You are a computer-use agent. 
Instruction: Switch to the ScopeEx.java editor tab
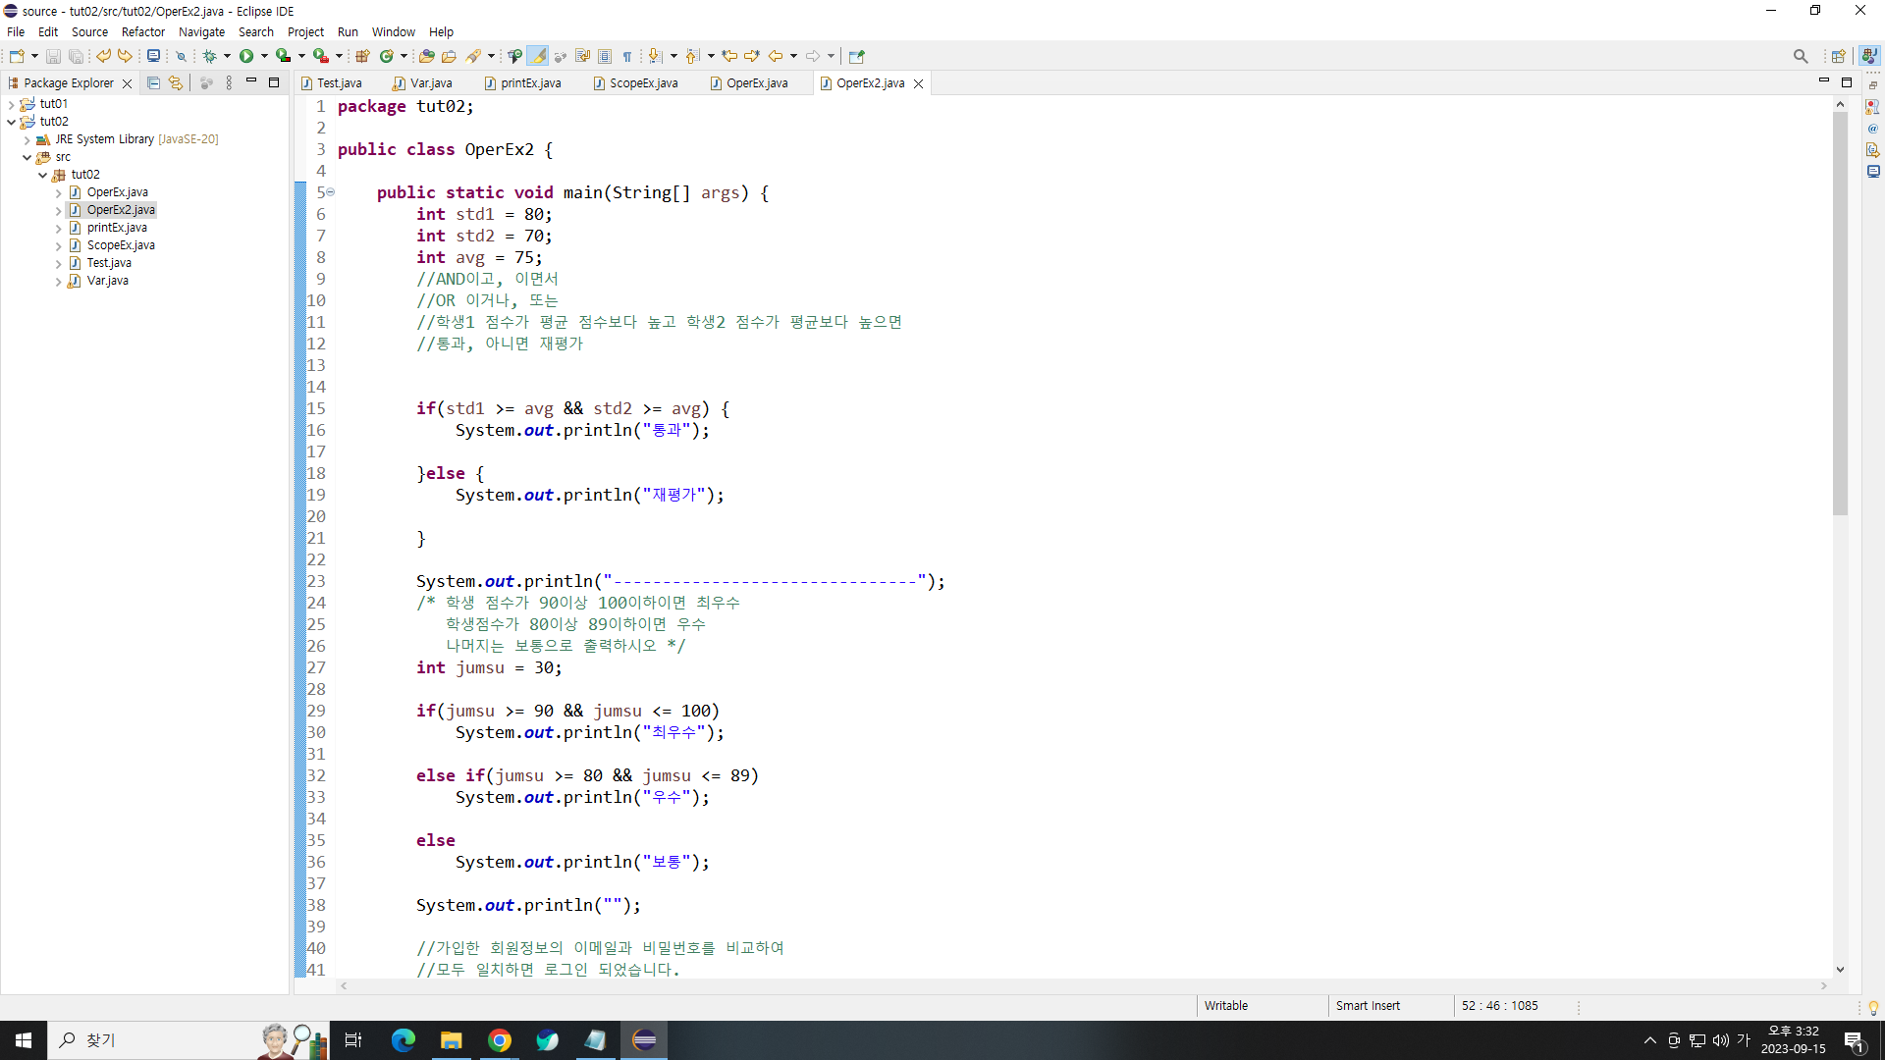pos(643,83)
